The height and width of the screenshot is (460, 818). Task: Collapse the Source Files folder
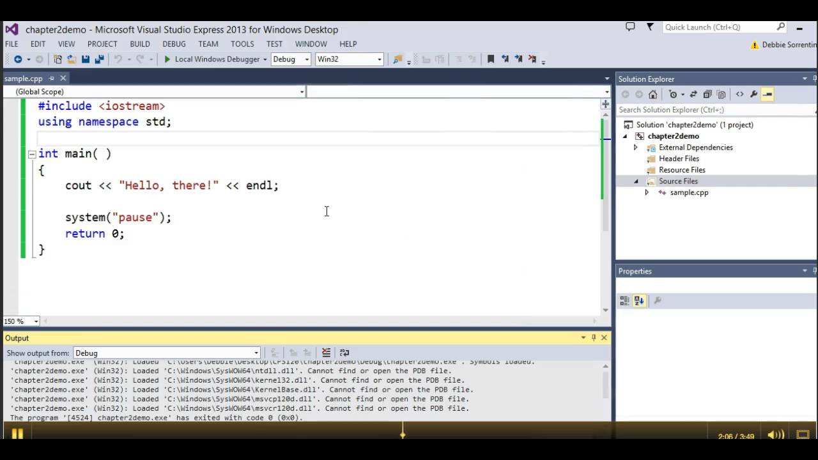pyautogui.click(x=636, y=181)
